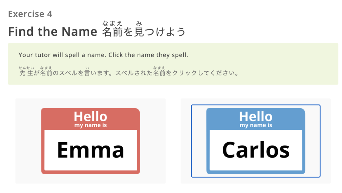Click the 'Find the Name' heading

(x=52, y=32)
